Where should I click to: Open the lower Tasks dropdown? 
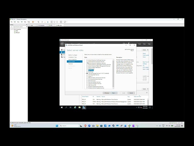145,89
